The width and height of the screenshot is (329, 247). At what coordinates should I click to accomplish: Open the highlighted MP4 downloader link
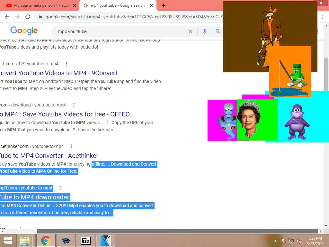pyautogui.click(x=35, y=197)
